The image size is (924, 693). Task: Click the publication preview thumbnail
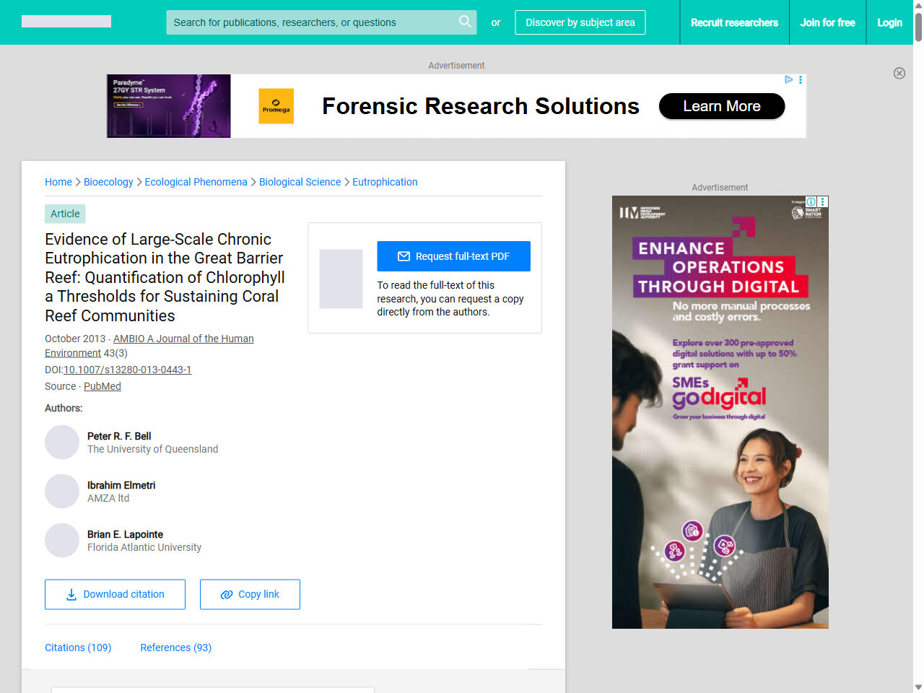[x=341, y=279]
